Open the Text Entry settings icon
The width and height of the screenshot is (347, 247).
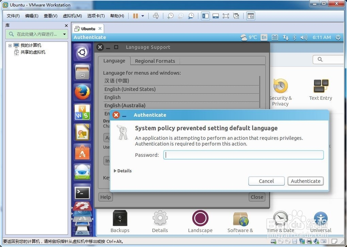(321, 90)
